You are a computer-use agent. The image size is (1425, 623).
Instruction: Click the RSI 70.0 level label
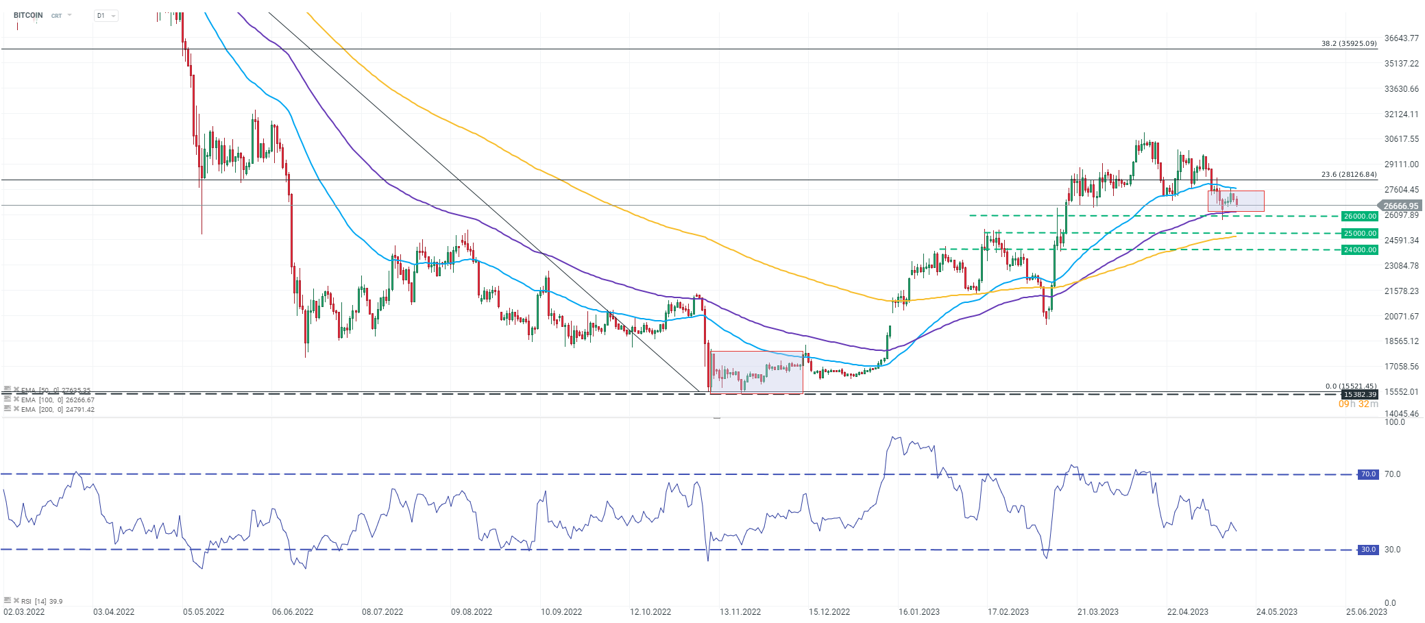coord(1368,474)
